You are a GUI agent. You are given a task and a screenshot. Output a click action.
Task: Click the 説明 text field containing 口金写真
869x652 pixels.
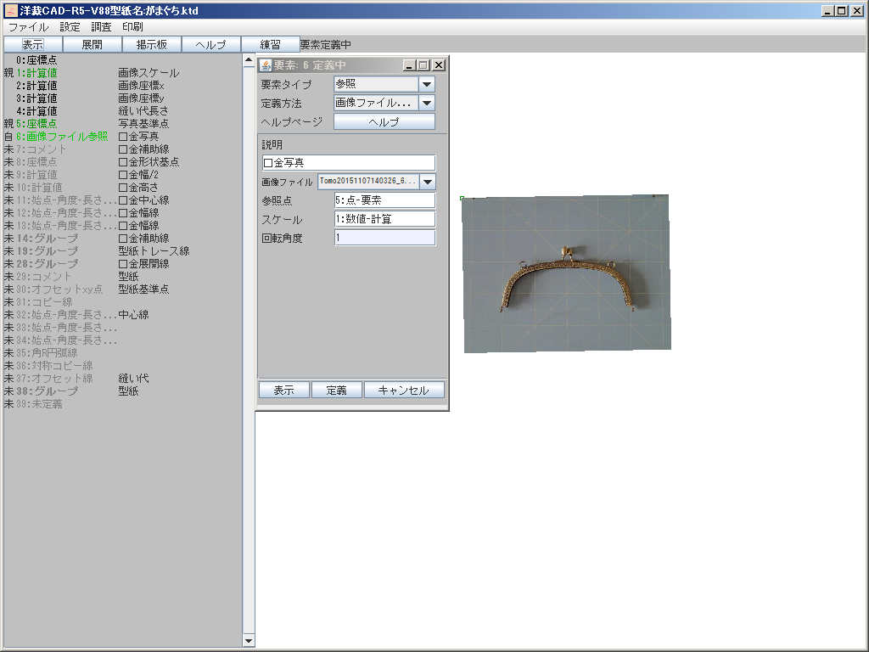[x=349, y=163]
